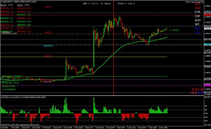Select the yellow horizontal line
Viewport: 211px width, 129px height.
click(84, 57)
